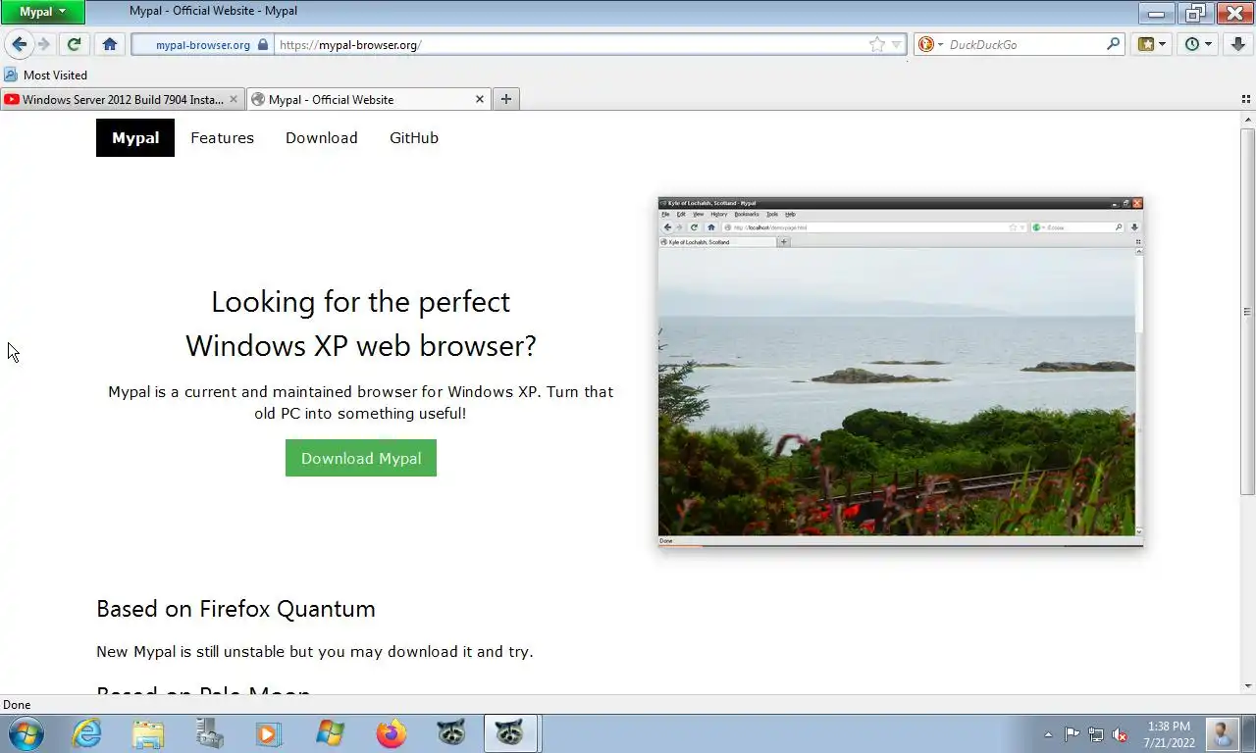Click the search magnifier icon

(x=1113, y=44)
